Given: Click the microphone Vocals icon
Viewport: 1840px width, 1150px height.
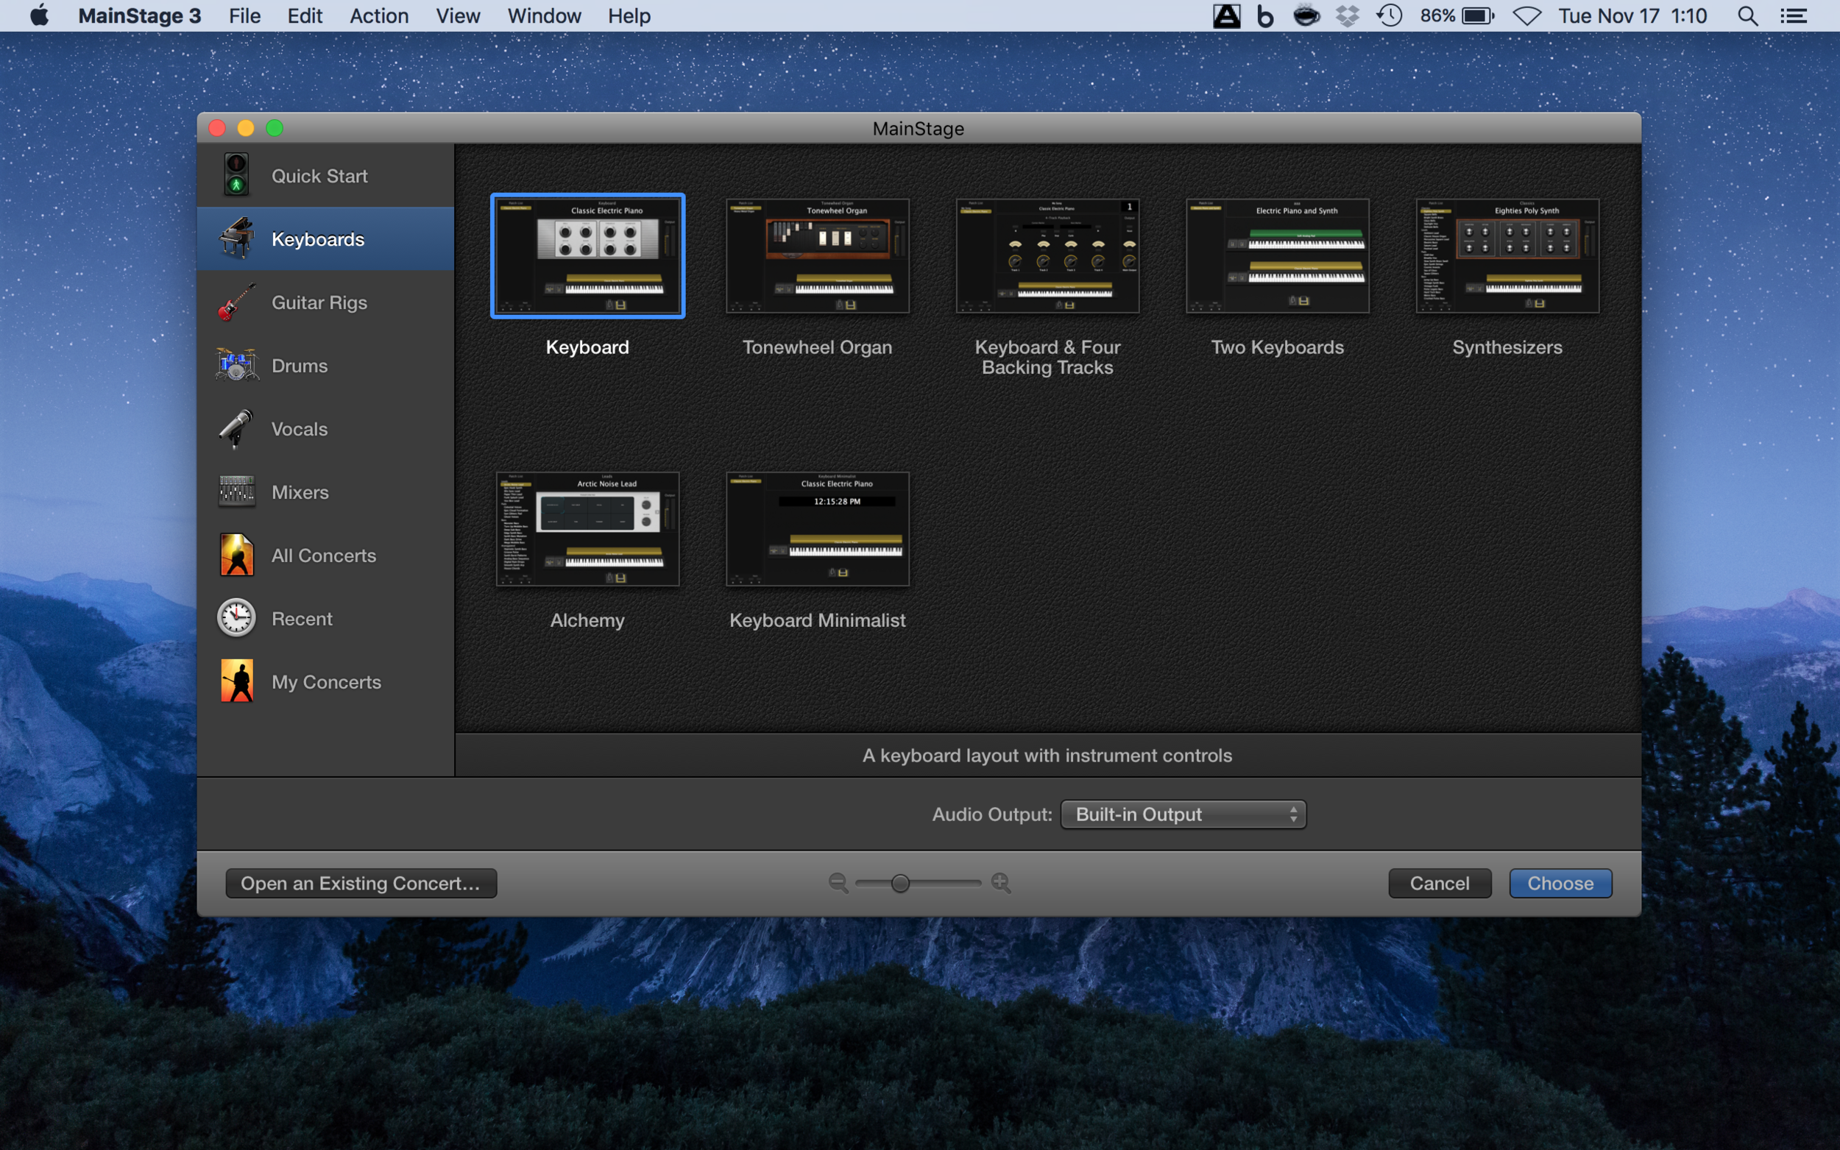Looking at the screenshot, I should (236, 428).
